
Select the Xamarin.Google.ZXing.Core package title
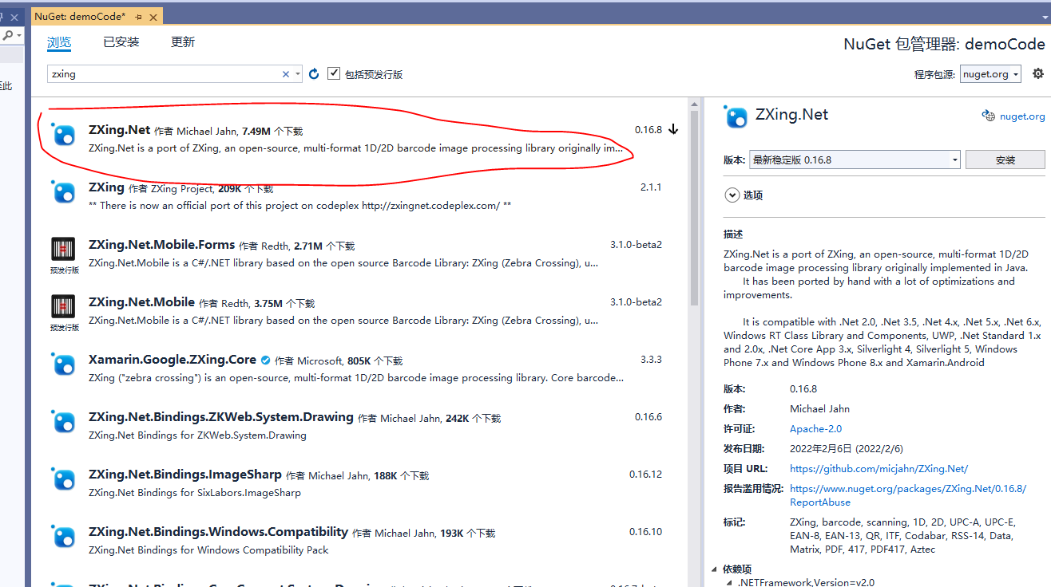point(173,359)
